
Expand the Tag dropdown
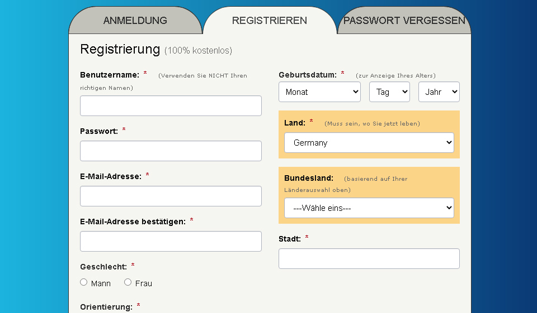[389, 92]
